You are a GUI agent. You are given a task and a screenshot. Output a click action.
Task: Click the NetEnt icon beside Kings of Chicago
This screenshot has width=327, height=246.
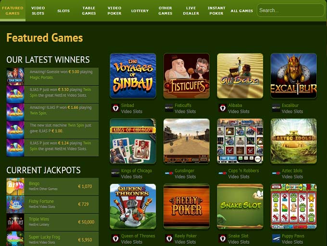115,173
